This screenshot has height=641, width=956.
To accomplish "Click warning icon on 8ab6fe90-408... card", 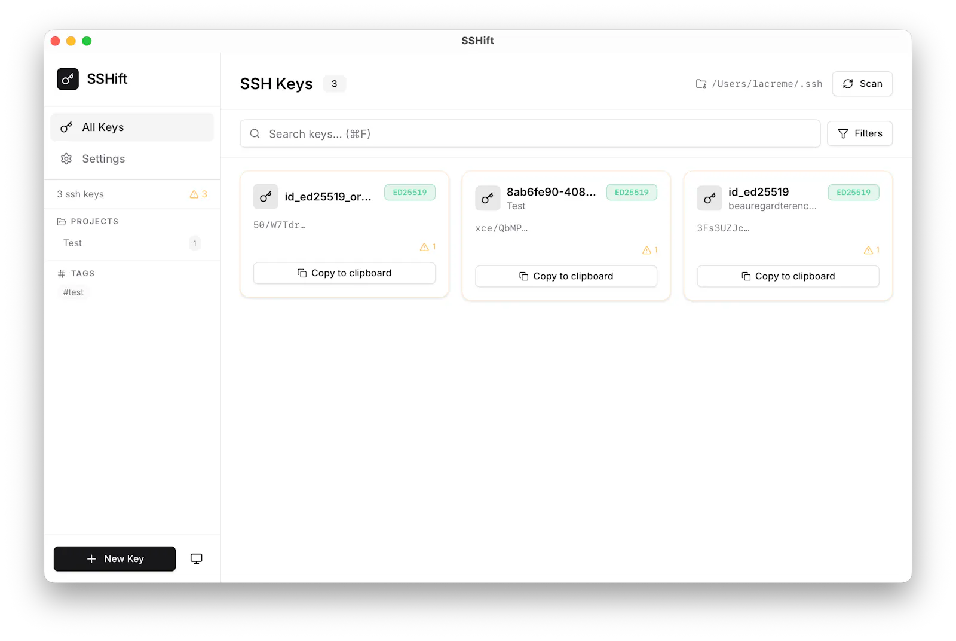I will [x=646, y=251].
